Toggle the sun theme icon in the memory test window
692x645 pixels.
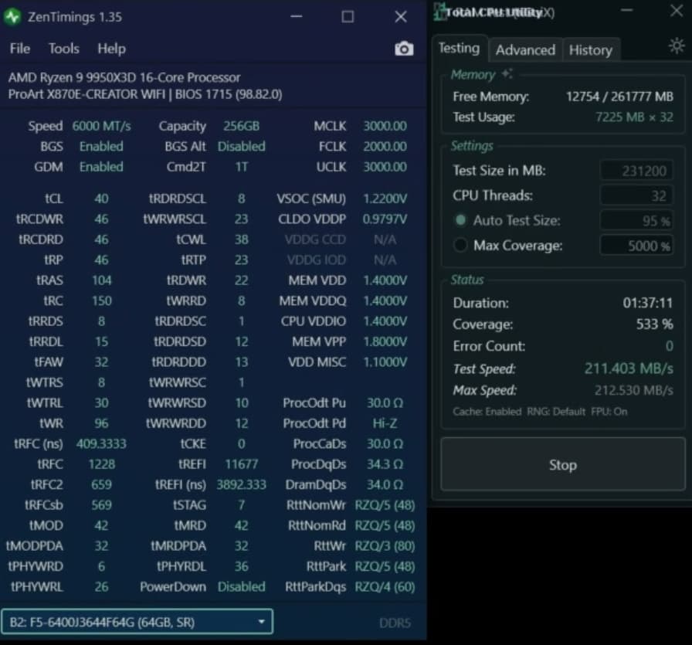click(676, 46)
